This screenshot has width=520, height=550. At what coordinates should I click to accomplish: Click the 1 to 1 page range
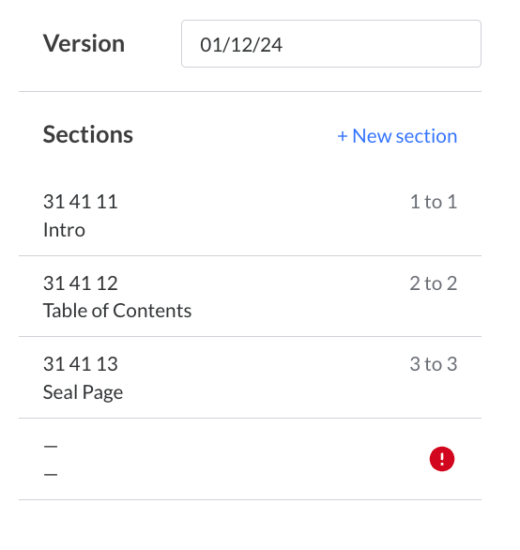434,202
